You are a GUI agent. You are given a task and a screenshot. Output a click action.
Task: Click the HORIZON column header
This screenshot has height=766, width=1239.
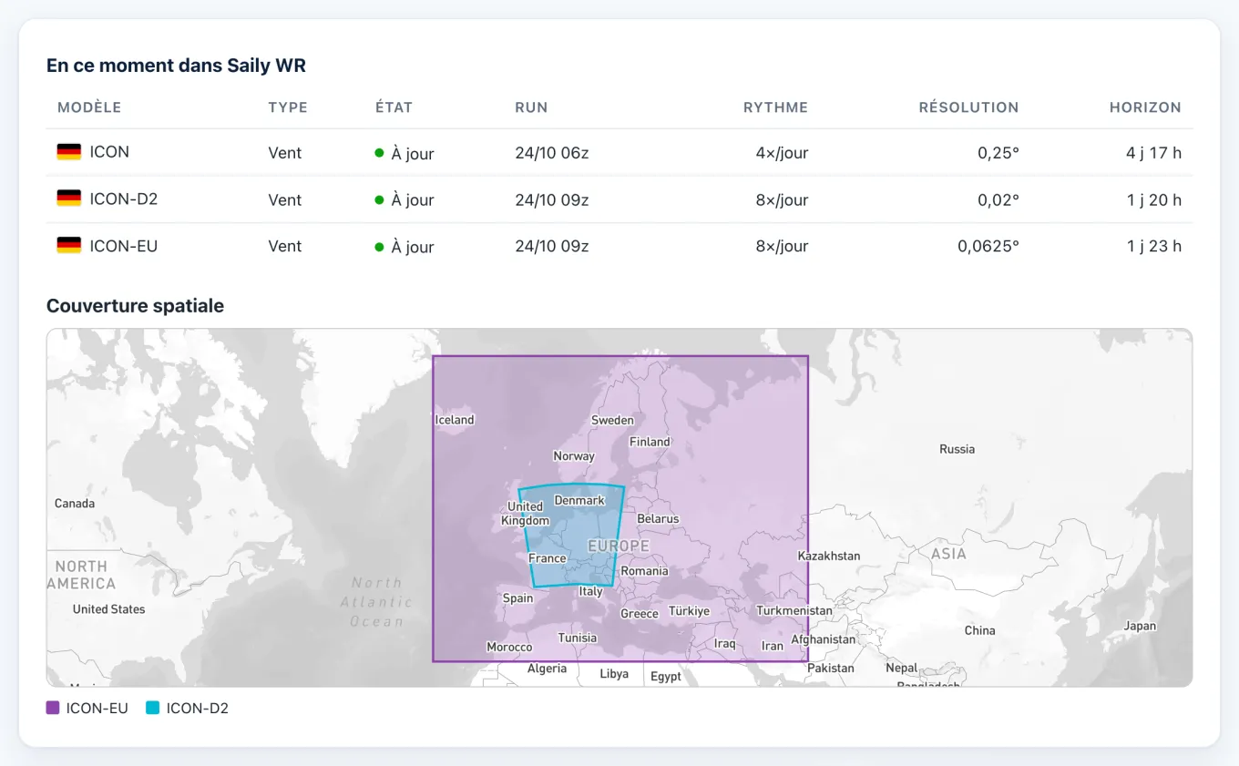[1145, 107]
